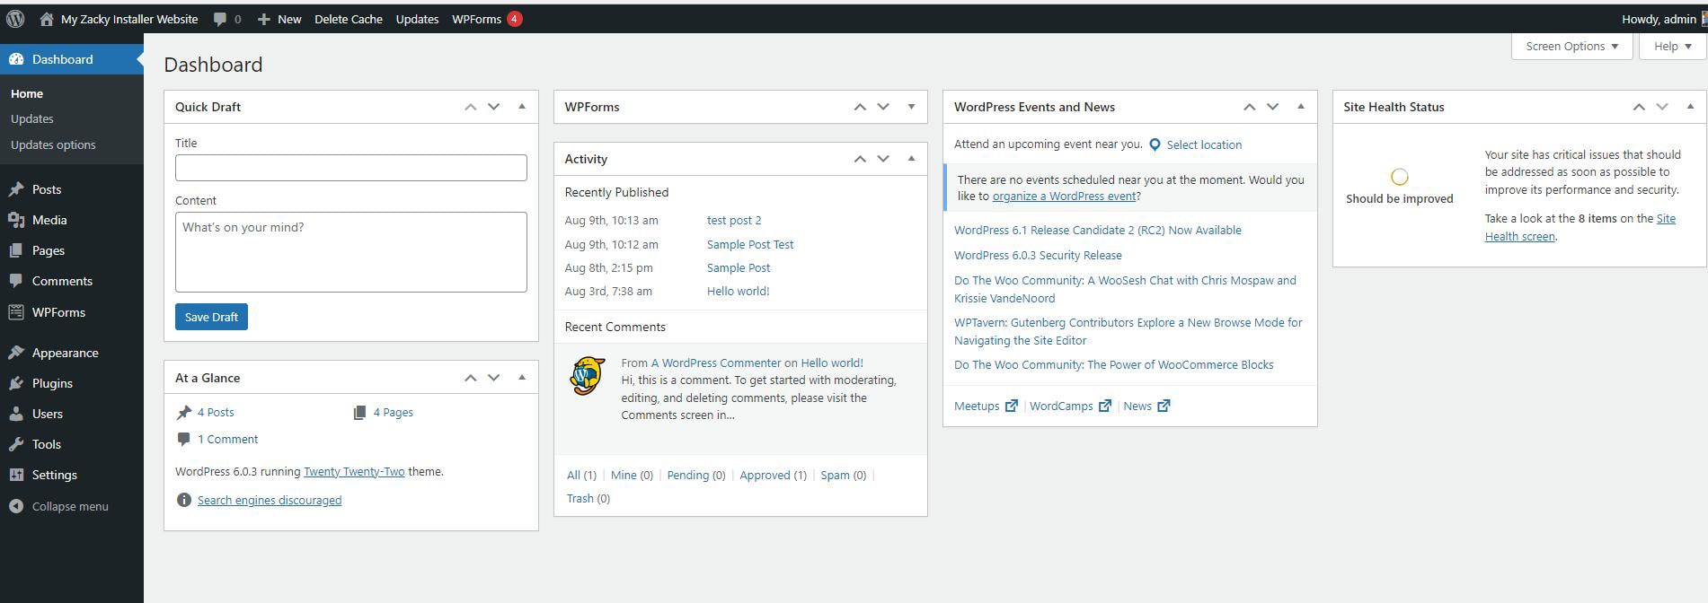
Task: Open the Sample Post Test link
Action: [750, 244]
